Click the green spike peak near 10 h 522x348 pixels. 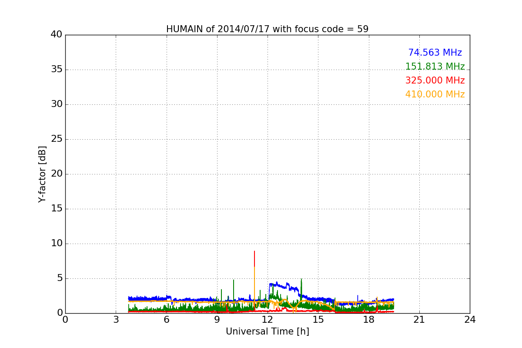(234, 280)
